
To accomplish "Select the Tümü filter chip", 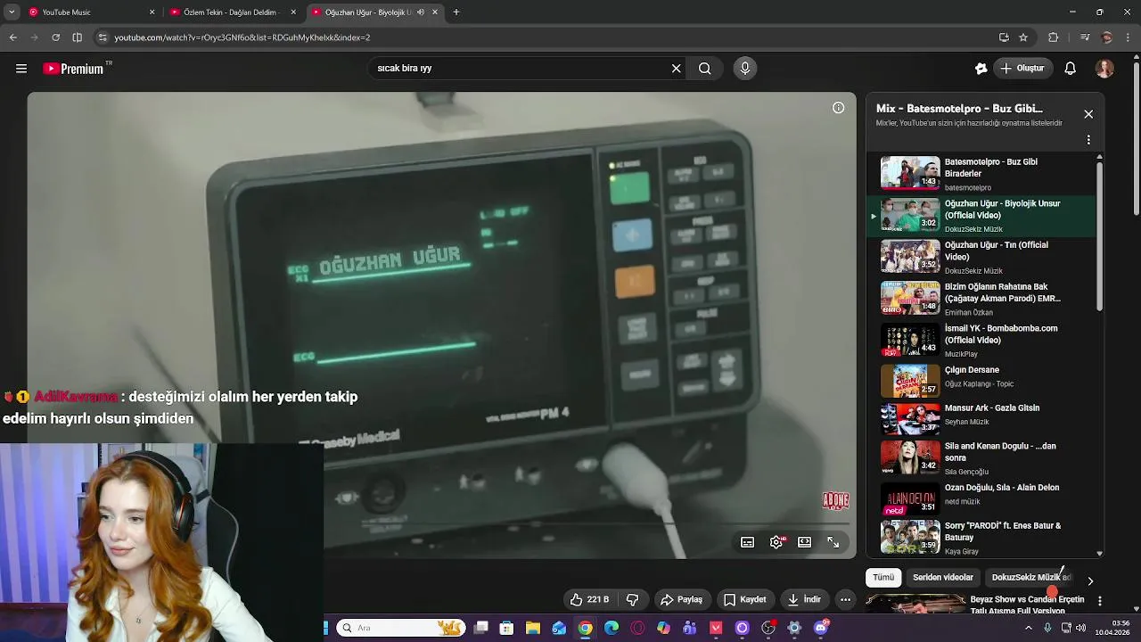I will click(x=883, y=578).
